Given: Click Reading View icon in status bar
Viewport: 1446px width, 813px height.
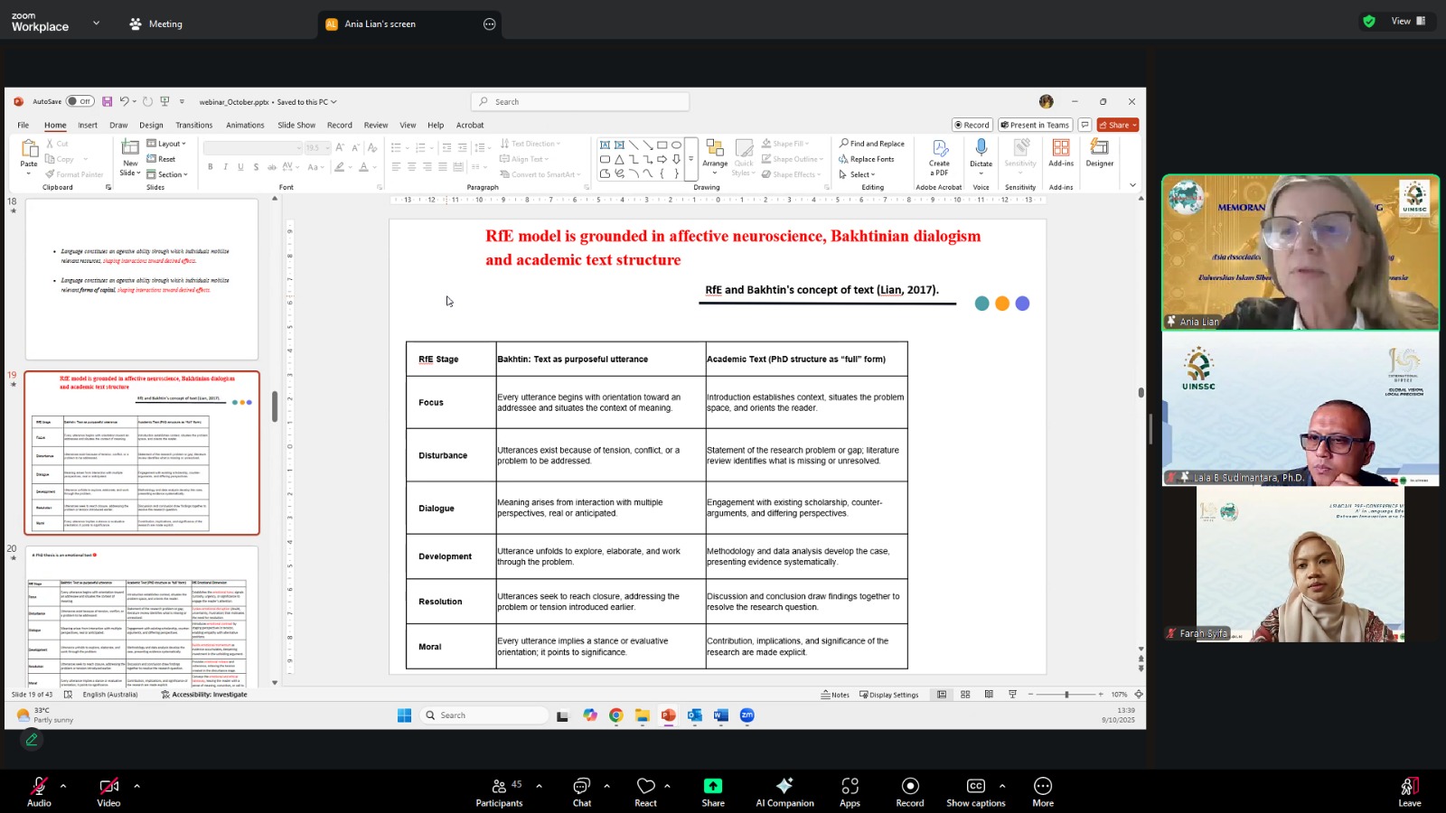Looking at the screenshot, I should [989, 694].
